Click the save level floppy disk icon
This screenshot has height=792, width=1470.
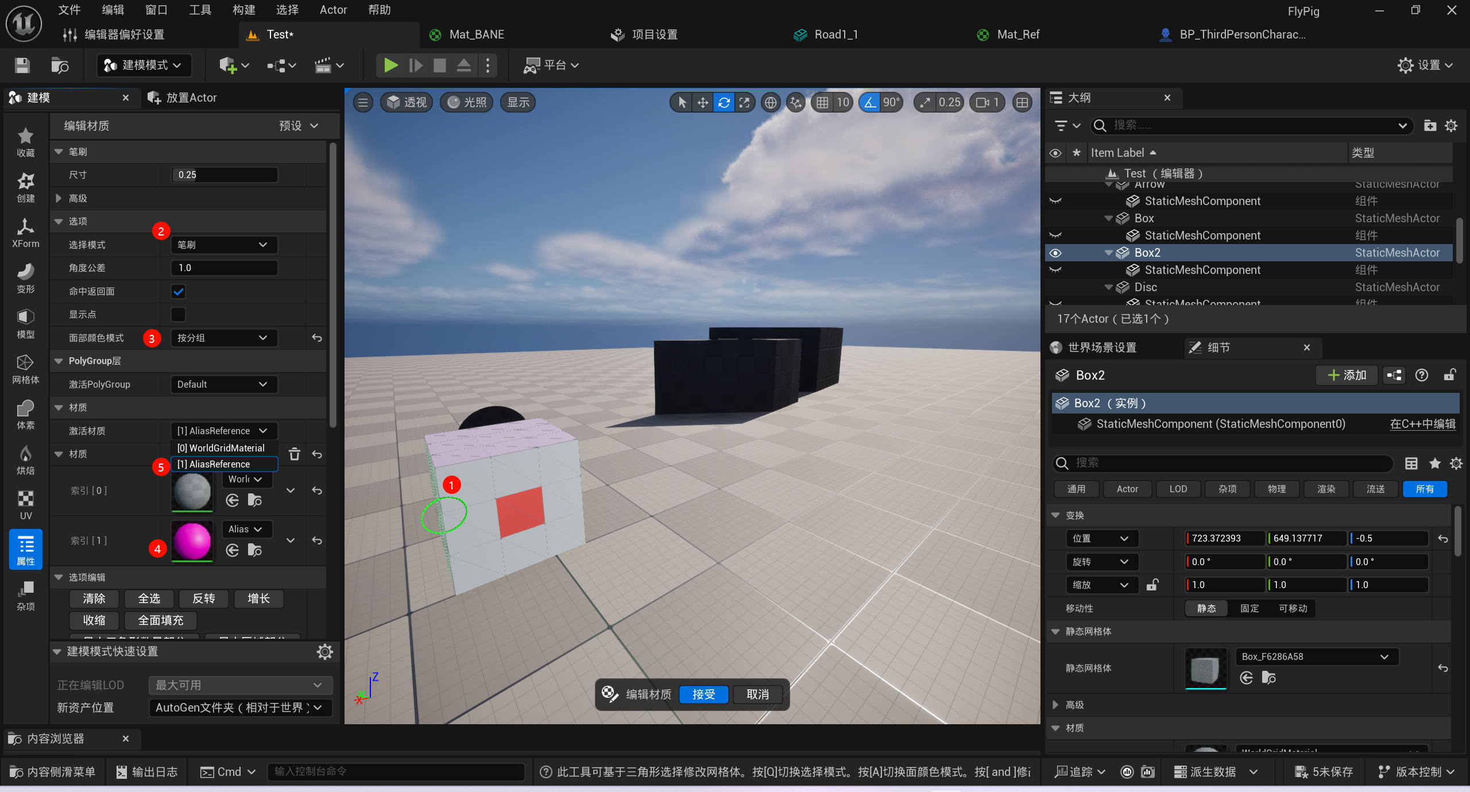tap(22, 65)
